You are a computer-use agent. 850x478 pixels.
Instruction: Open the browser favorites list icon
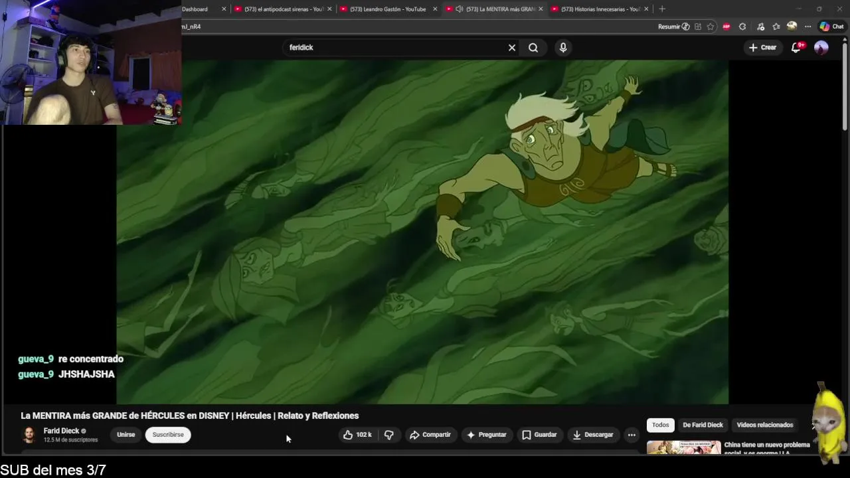click(x=776, y=27)
